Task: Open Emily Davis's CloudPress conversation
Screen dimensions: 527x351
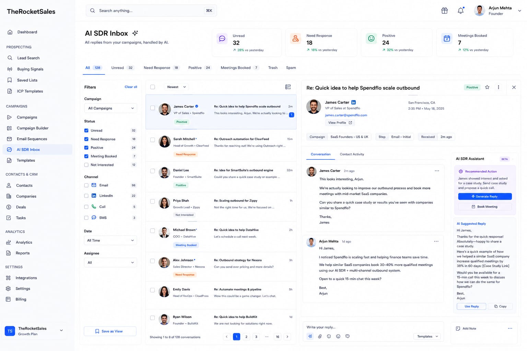Action: pos(221,295)
